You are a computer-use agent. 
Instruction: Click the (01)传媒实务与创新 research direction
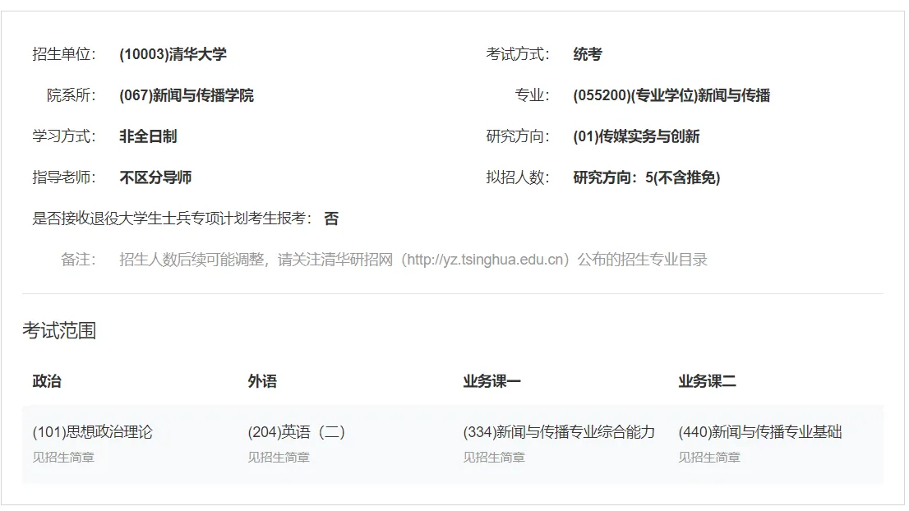pos(636,136)
